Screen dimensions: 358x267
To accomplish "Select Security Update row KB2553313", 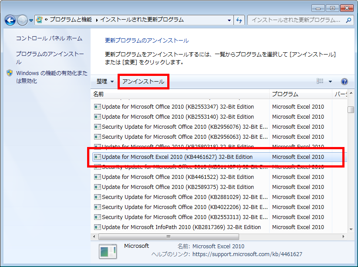I will coord(220,217).
